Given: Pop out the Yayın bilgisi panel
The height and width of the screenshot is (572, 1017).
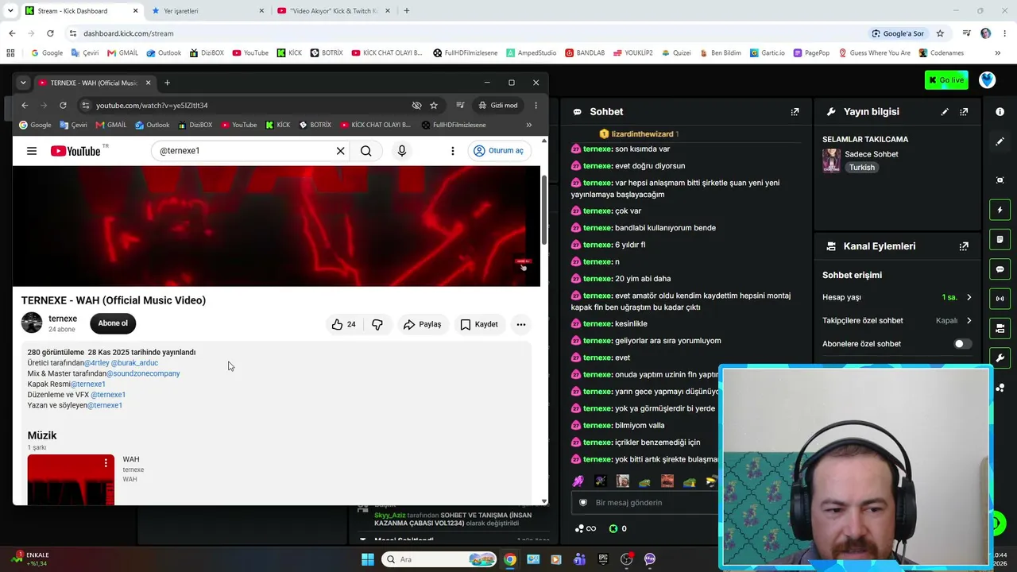Looking at the screenshot, I should point(964,112).
